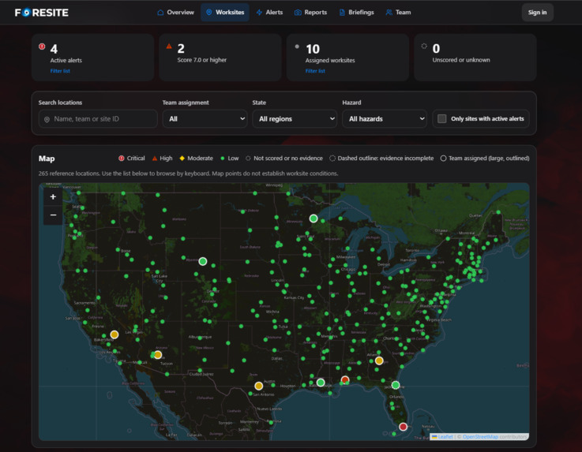Click the FORESITE logo

point(42,13)
